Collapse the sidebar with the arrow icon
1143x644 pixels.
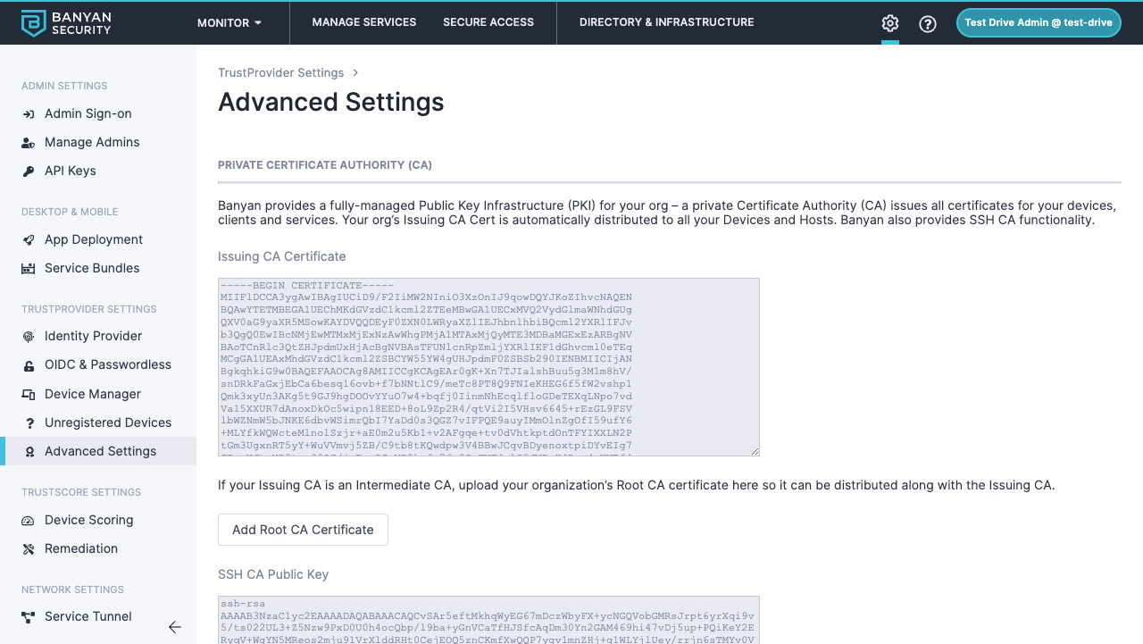175,627
